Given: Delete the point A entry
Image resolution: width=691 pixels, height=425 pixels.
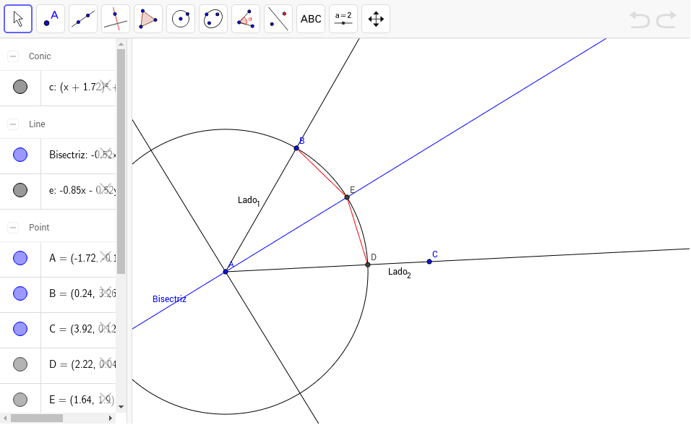Looking at the screenshot, I should coord(106,256).
